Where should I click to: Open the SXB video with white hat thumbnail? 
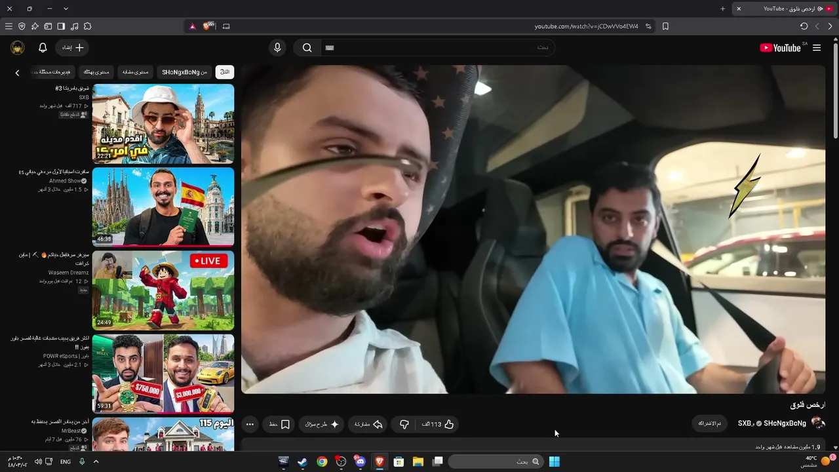pos(163,124)
